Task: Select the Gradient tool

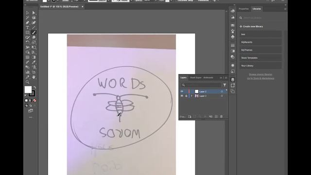Action: (34, 57)
